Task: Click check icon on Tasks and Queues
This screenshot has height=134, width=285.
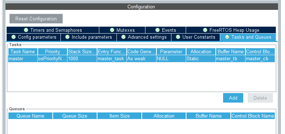Action: click(227, 37)
